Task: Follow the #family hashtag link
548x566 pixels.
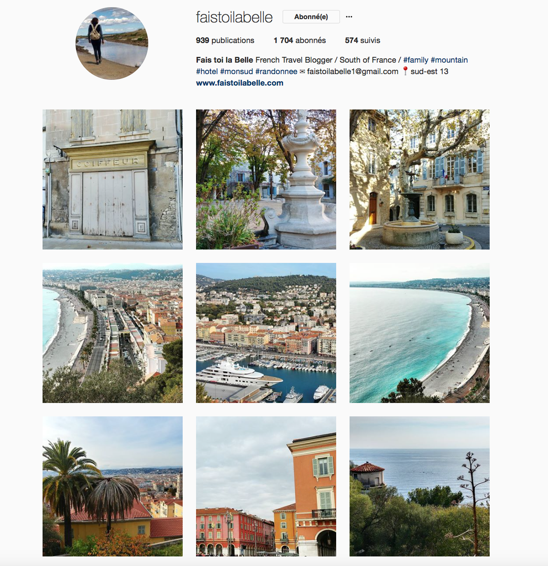Action: coord(416,60)
